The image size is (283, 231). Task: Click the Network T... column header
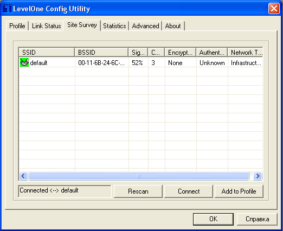coord(245,53)
